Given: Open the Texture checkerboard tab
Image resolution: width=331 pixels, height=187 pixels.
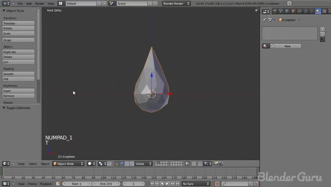Looking at the screenshot, I should (x=324, y=11).
